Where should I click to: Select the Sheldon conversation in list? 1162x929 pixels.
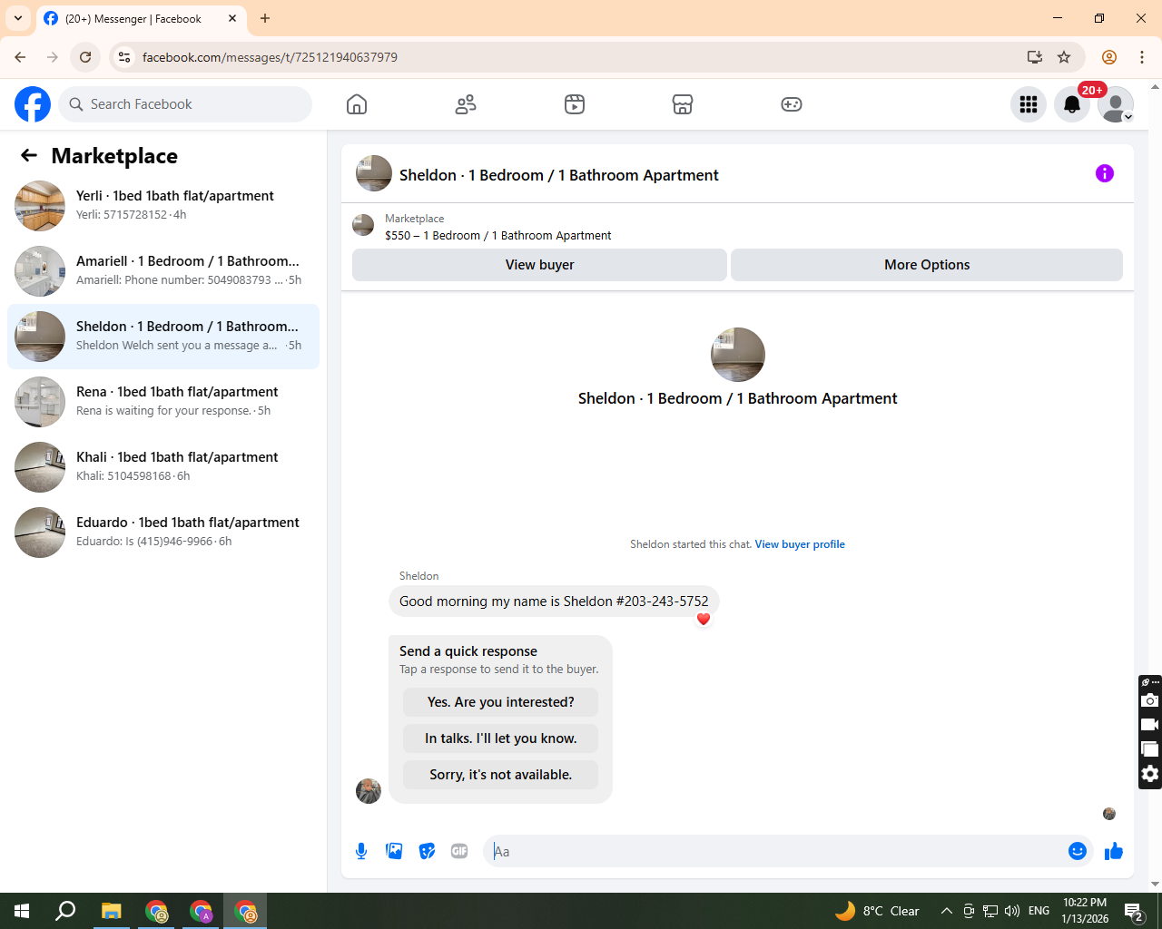tap(163, 337)
